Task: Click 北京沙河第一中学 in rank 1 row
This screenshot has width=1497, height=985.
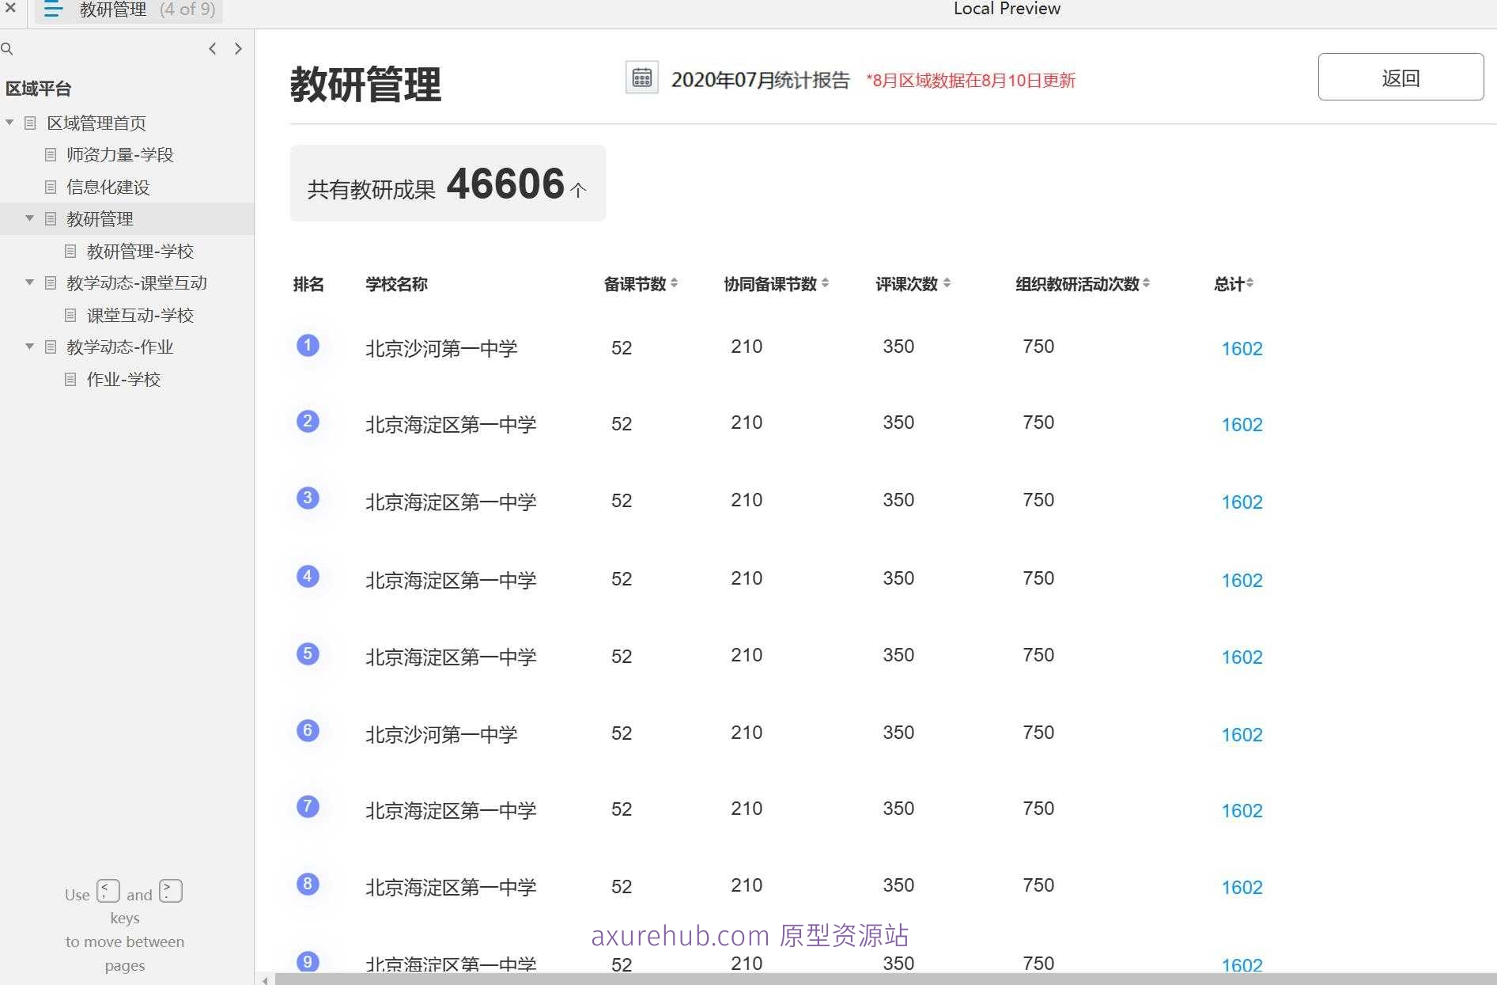Action: [441, 349]
